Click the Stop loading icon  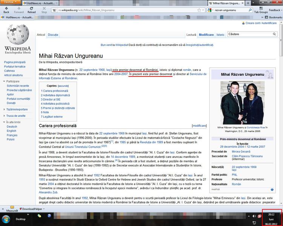(x=44, y=8)
